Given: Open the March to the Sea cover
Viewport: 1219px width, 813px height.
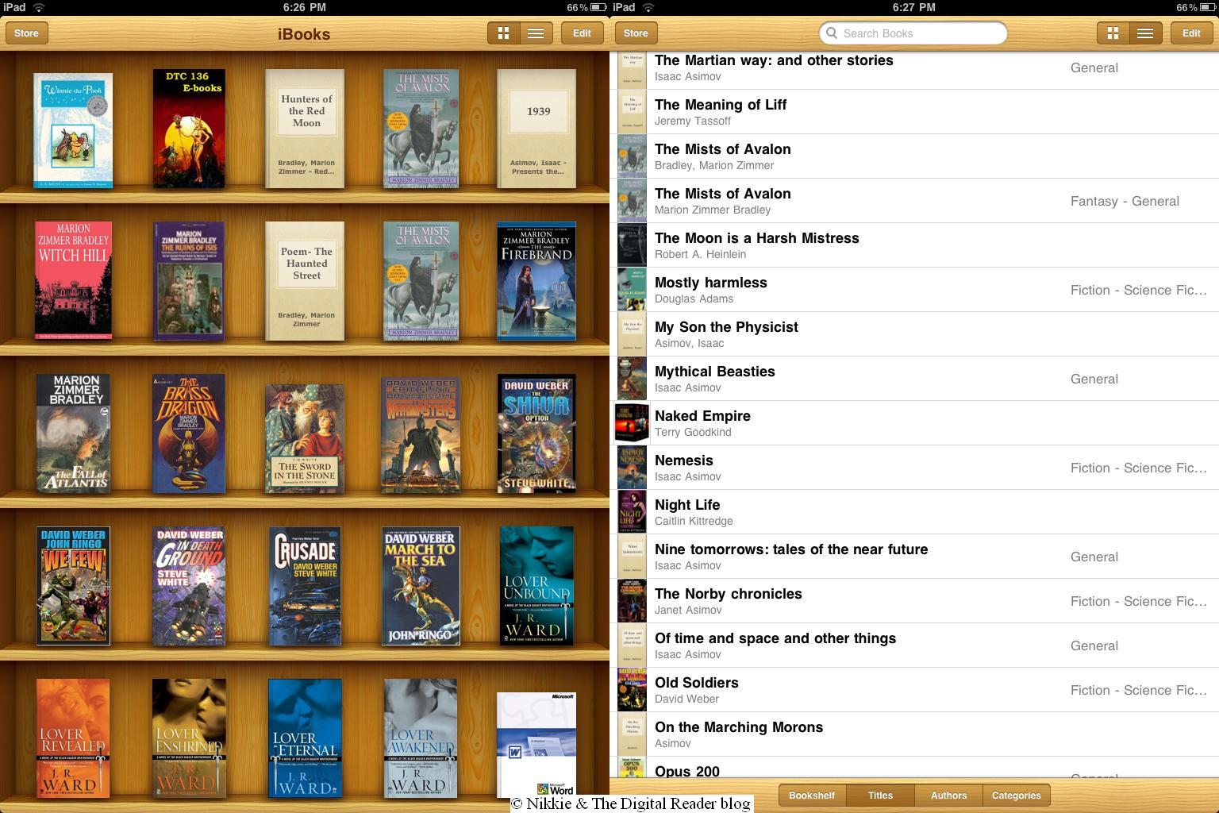Looking at the screenshot, I should coord(421,586).
